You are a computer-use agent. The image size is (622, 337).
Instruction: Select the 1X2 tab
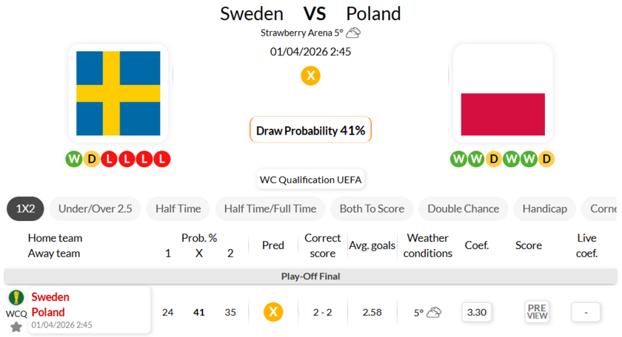26,208
